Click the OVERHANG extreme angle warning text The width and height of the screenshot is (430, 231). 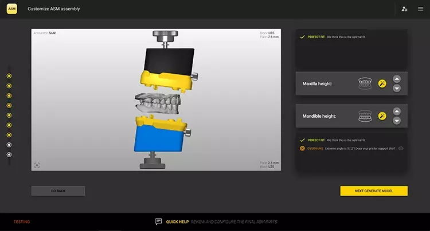(351, 149)
